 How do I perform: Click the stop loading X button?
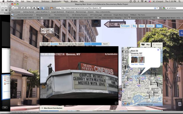pos(28,8)
